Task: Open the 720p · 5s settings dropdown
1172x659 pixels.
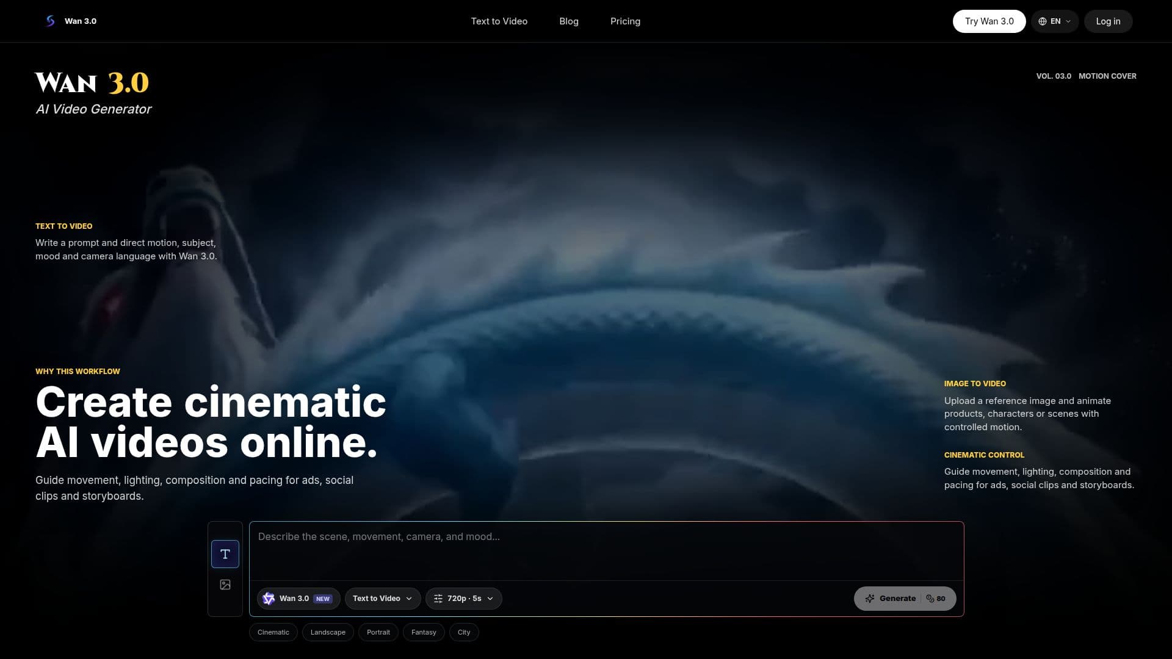Action: tap(464, 599)
